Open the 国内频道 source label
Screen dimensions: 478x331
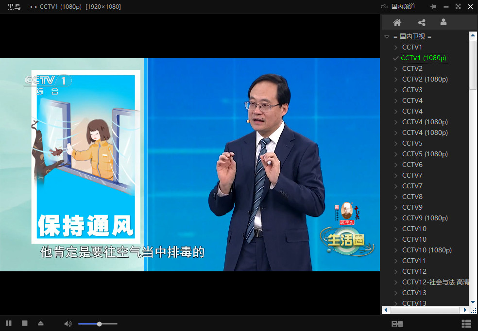(403, 6)
